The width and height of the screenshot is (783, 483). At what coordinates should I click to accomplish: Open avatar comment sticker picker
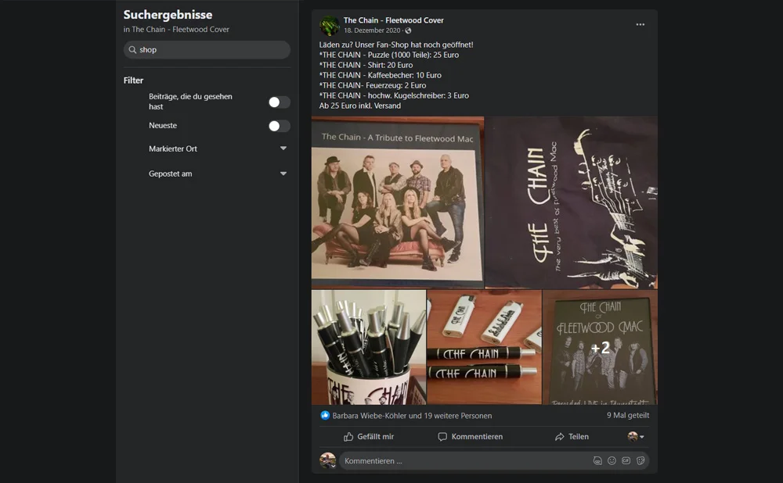[x=597, y=460]
